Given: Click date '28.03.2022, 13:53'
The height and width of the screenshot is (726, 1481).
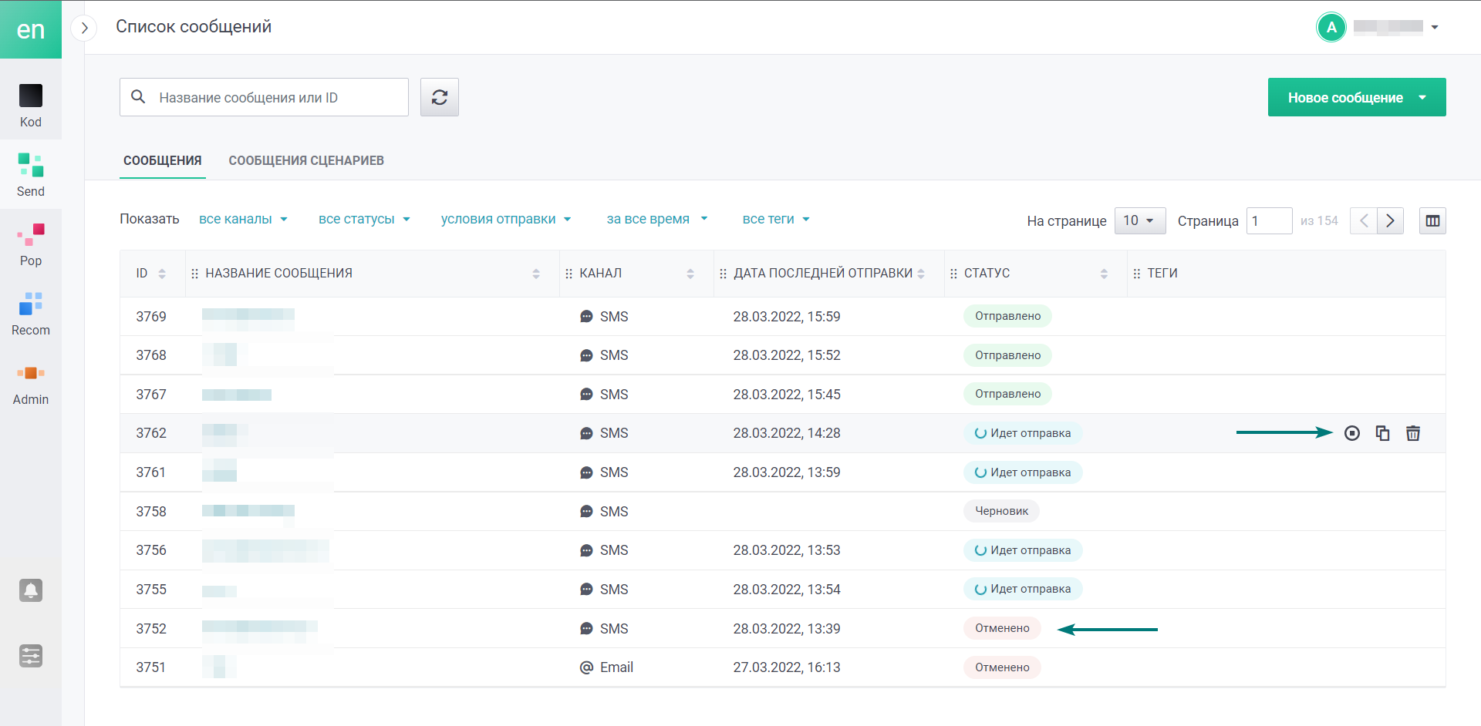Looking at the screenshot, I should click(787, 550).
